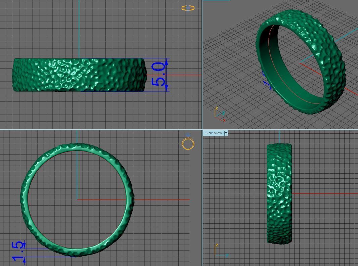Image resolution: width=358 pixels, height=266 pixels.
Task: Select the 1.5 thickness dimension annotation
Action: click(18, 251)
